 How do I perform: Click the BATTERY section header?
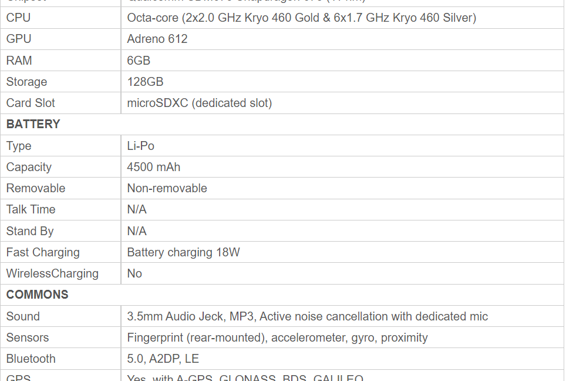pyautogui.click(x=33, y=124)
